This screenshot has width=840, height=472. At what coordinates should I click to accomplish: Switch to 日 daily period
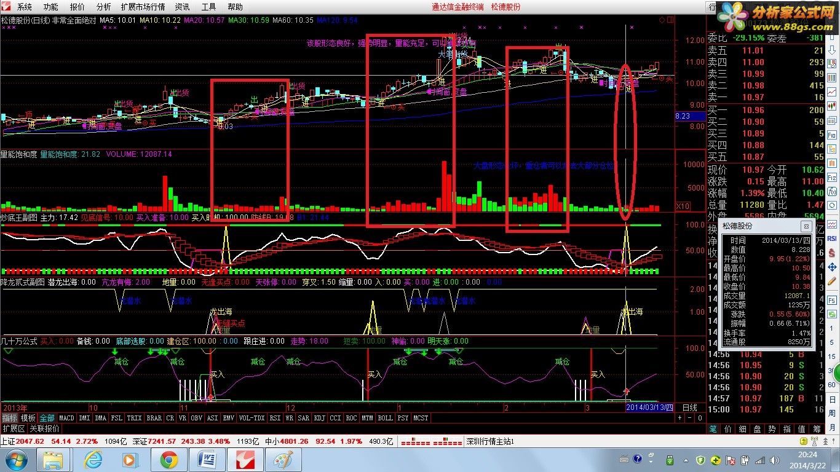(831, 399)
